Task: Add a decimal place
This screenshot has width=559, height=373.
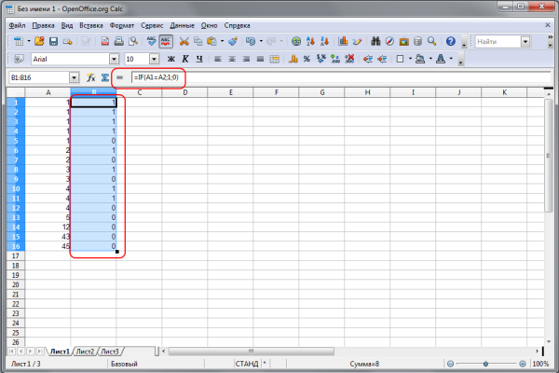Action: pyautogui.click(x=335, y=60)
